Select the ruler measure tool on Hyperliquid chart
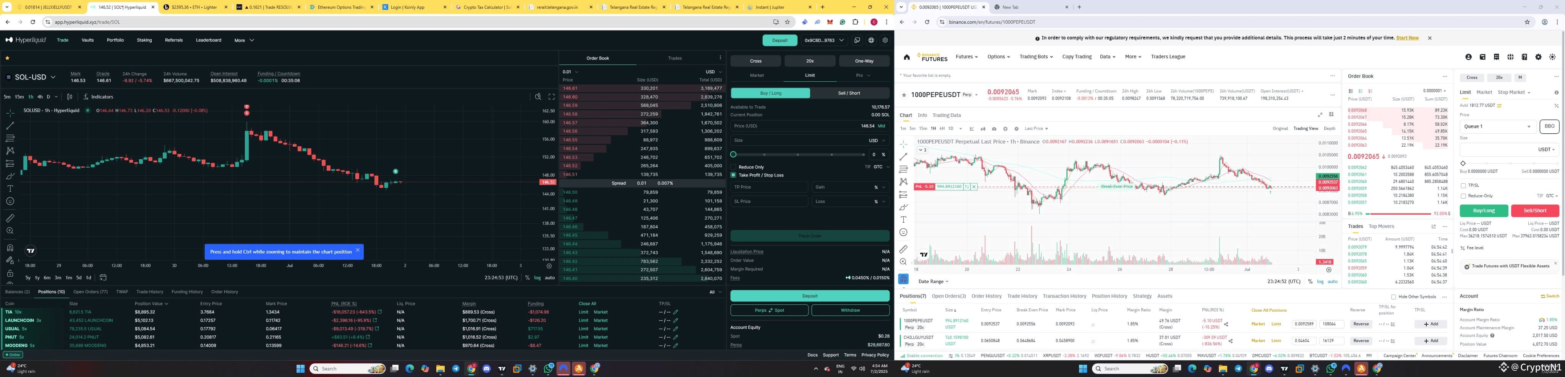This screenshot has width=1565, height=377. [x=10, y=218]
